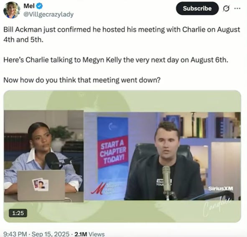The height and width of the screenshot is (237, 247).
Task: Click the blue verified checkmark badge
Action: (39, 6)
